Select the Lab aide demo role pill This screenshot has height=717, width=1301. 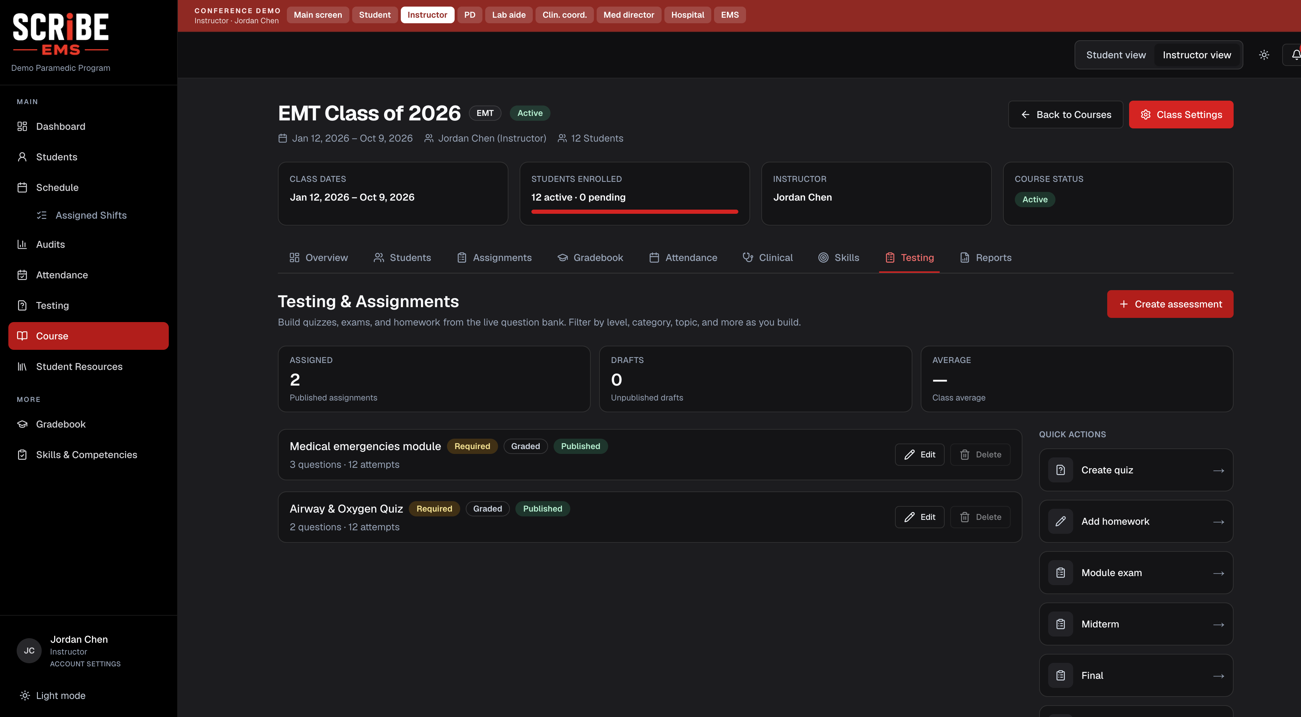click(508, 15)
